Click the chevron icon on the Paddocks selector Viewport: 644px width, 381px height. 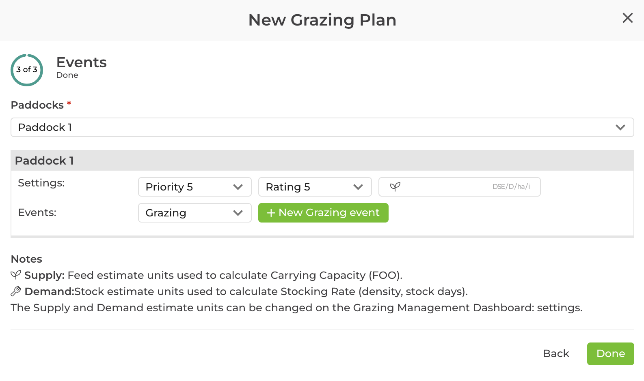[x=620, y=127]
